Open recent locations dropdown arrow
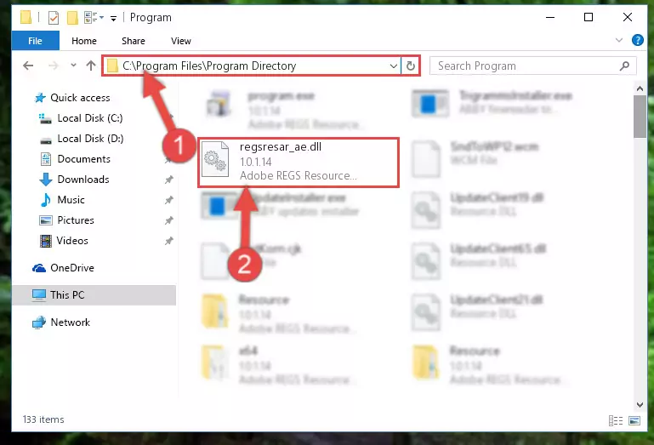The width and height of the screenshot is (654, 445). [x=73, y=66]
